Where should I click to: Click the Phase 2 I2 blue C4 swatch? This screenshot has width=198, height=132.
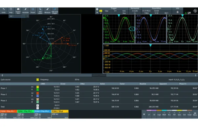[38, 96]
